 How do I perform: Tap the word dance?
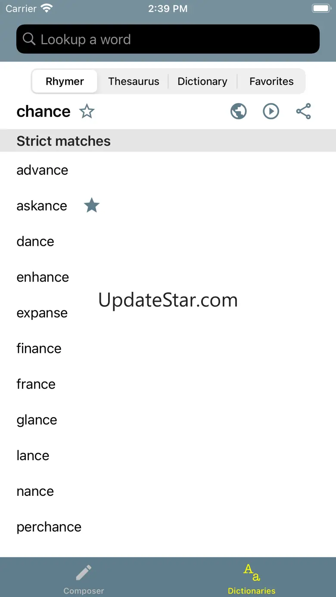[35, 241]
